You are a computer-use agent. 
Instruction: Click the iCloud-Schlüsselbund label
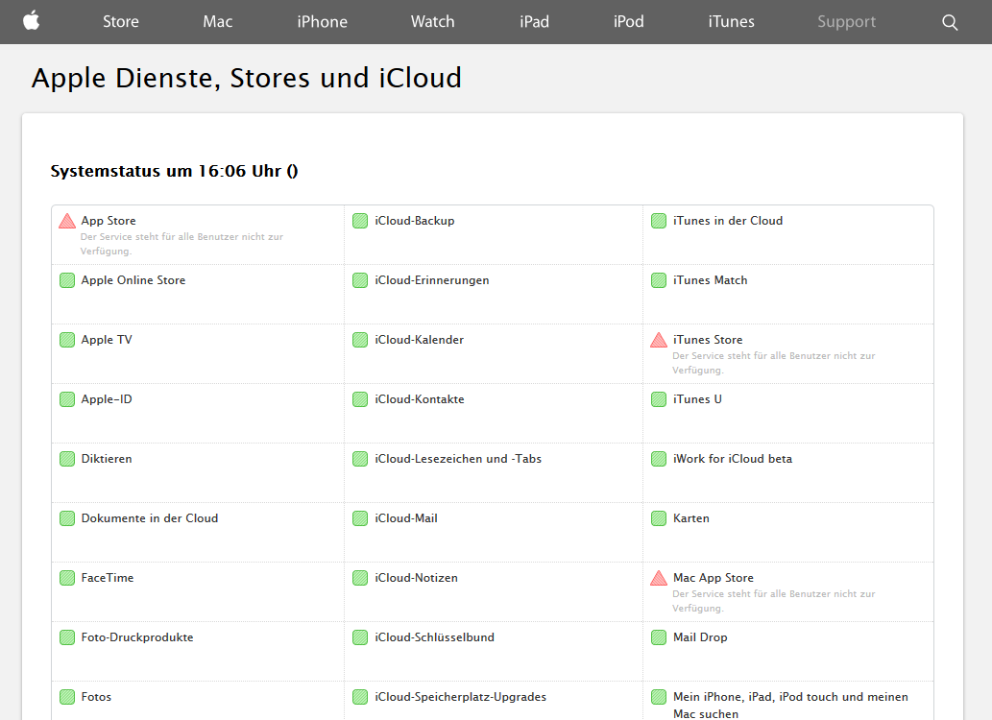tap(434, 637)
